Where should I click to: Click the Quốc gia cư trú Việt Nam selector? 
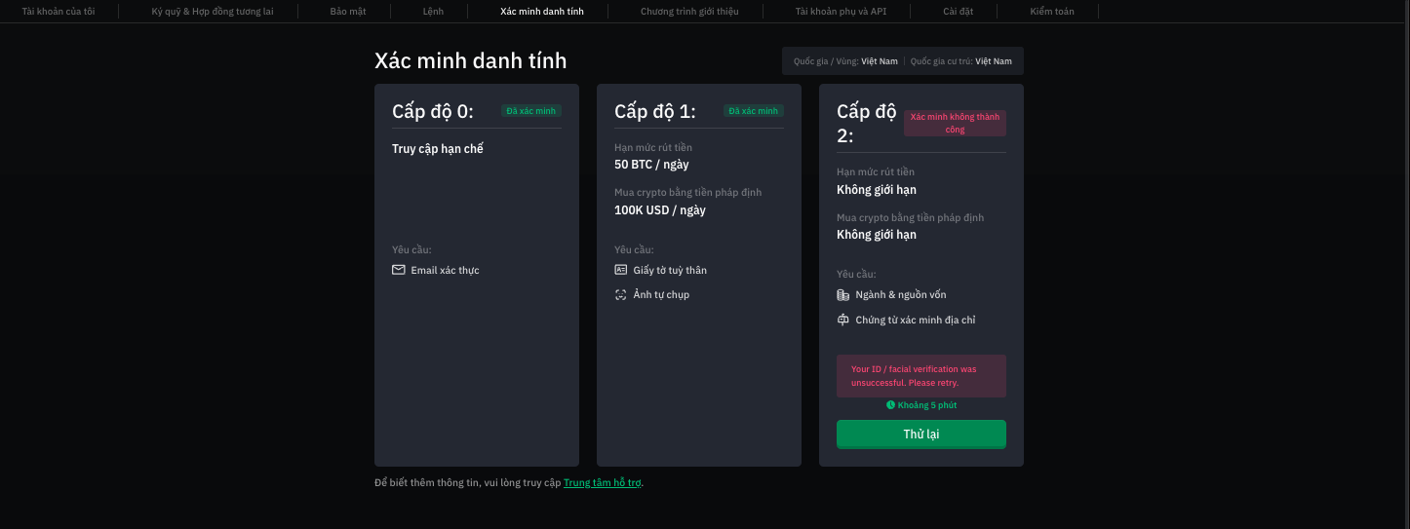pyautogui.click(x=961, y=60)
